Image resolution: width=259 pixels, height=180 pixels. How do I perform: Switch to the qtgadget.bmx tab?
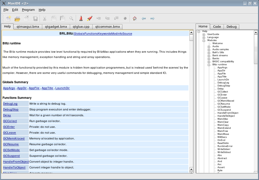(56, 27)
